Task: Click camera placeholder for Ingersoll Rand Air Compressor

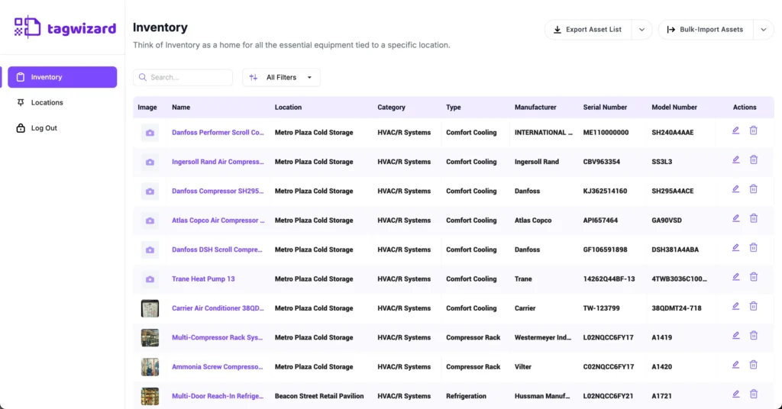Action: pyautogui.click(x=150, y=162)
